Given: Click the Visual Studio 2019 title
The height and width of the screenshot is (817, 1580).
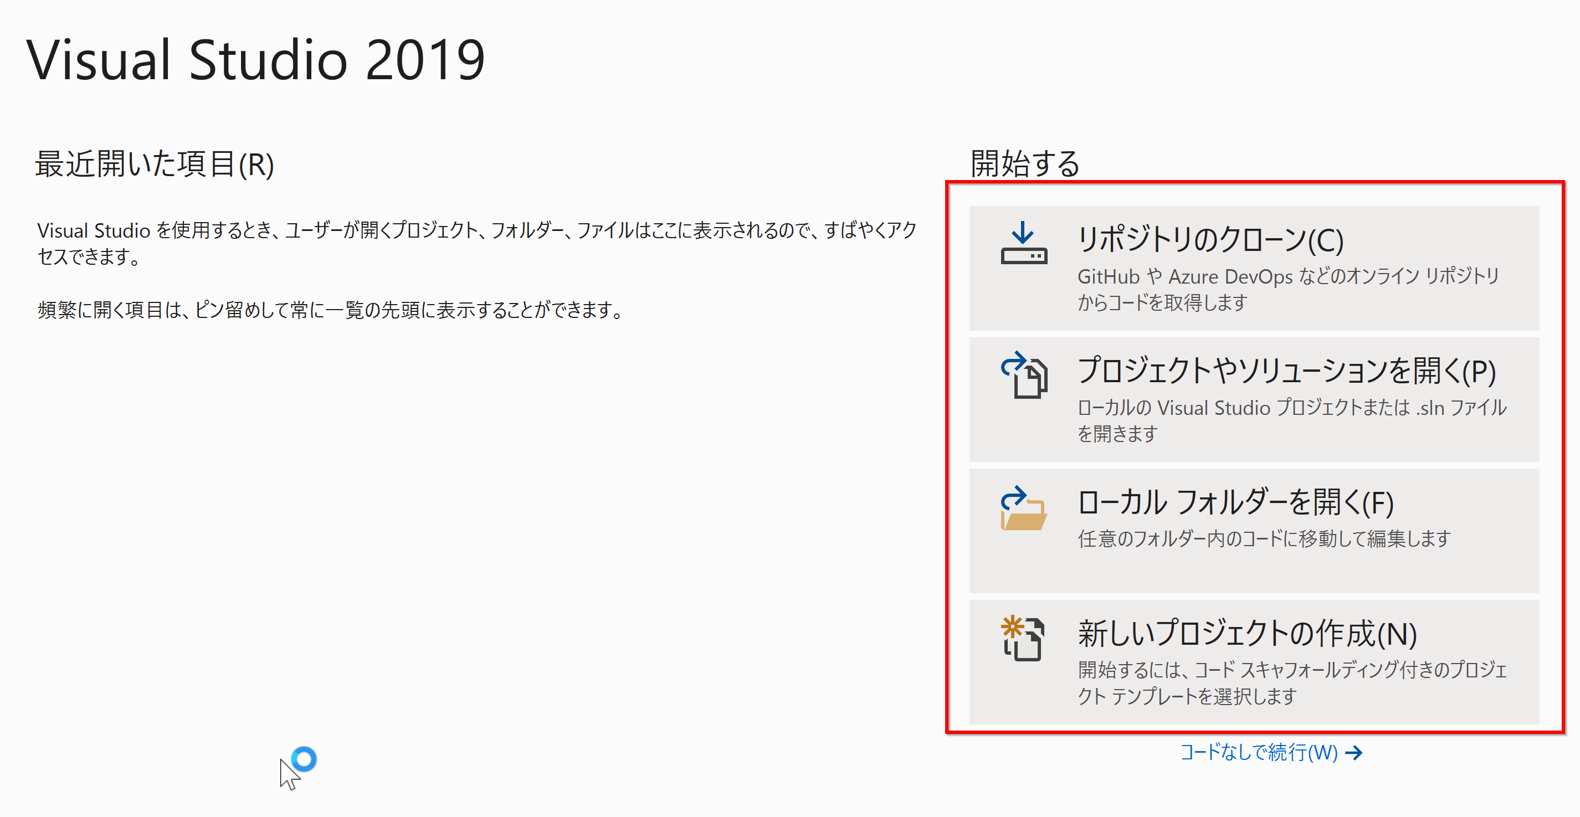Looking at the screenshot, I should (x=256, y=59).
